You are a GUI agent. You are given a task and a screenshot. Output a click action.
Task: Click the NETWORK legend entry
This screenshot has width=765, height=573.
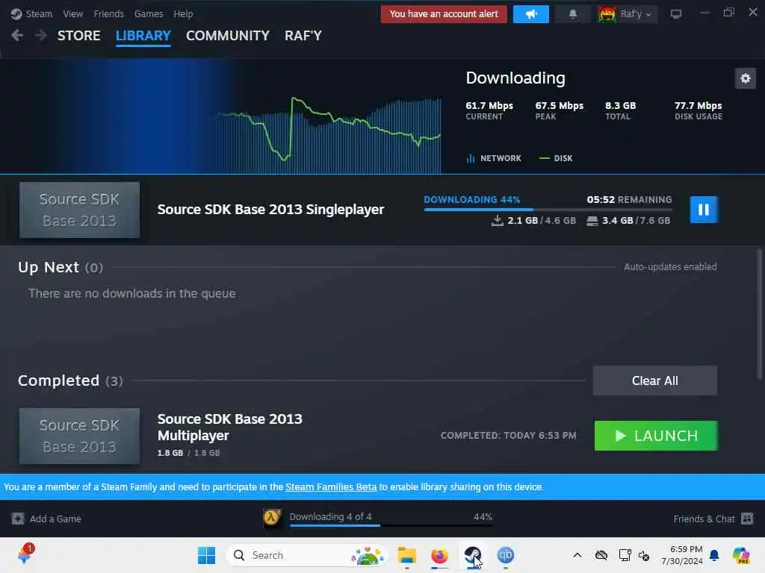(494, 158)
